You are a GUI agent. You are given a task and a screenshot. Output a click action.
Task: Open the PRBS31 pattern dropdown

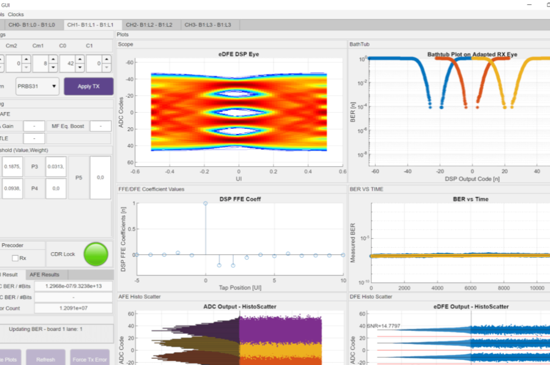click(x=37, y=87)
